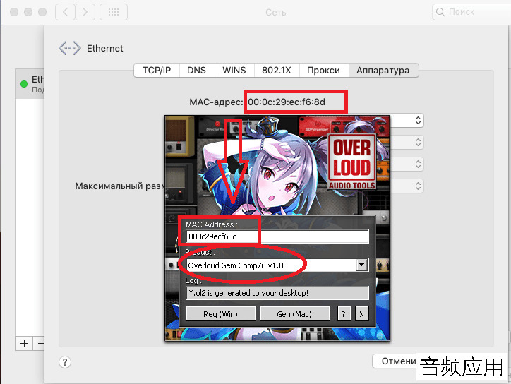
Task: Click the Gen (Mac) button
Action: pyautogui.click(x=294, y=314)
